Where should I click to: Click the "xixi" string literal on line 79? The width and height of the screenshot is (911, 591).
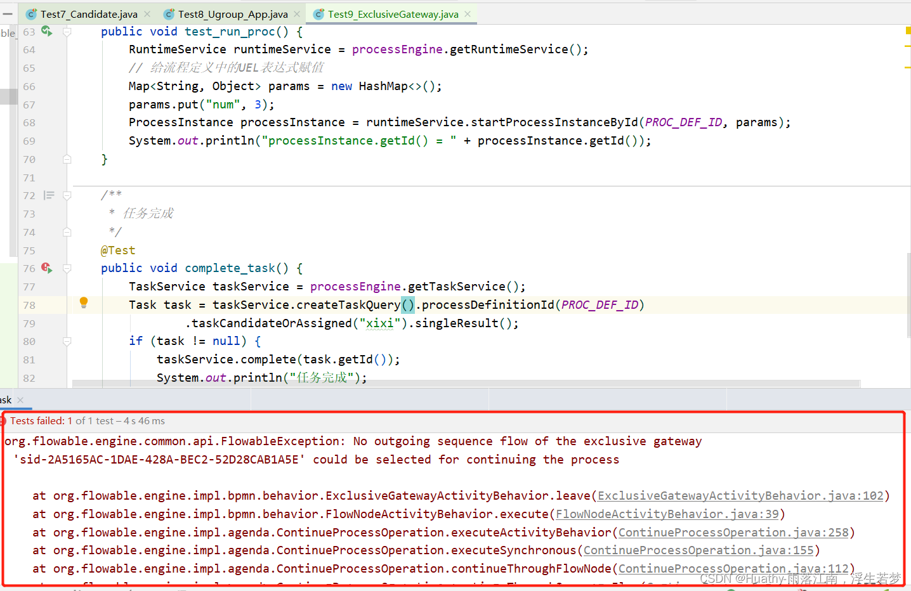point(380,323)
